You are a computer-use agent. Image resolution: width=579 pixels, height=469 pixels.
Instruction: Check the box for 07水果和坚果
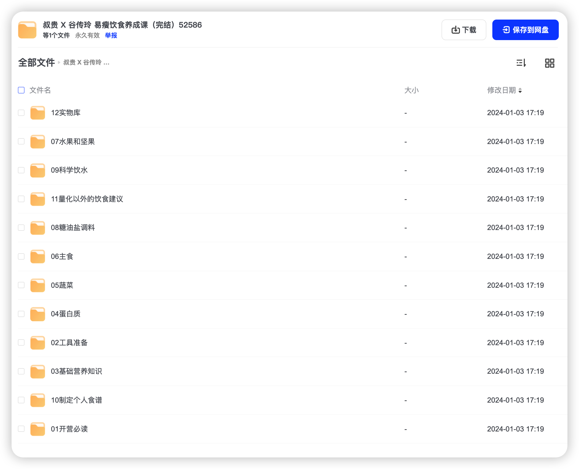21,141
